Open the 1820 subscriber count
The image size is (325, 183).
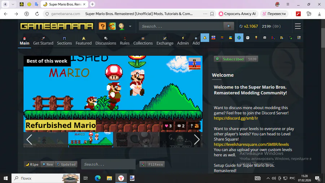[x=252, y=59]
